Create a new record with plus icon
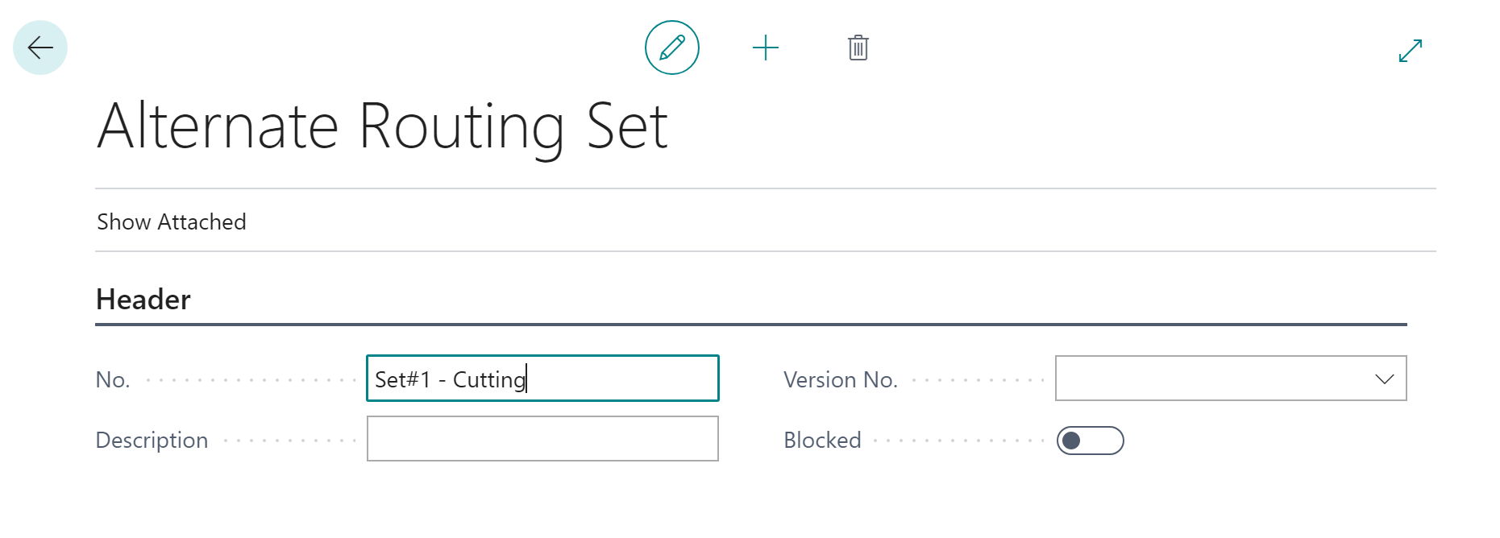 coord(766,48)
